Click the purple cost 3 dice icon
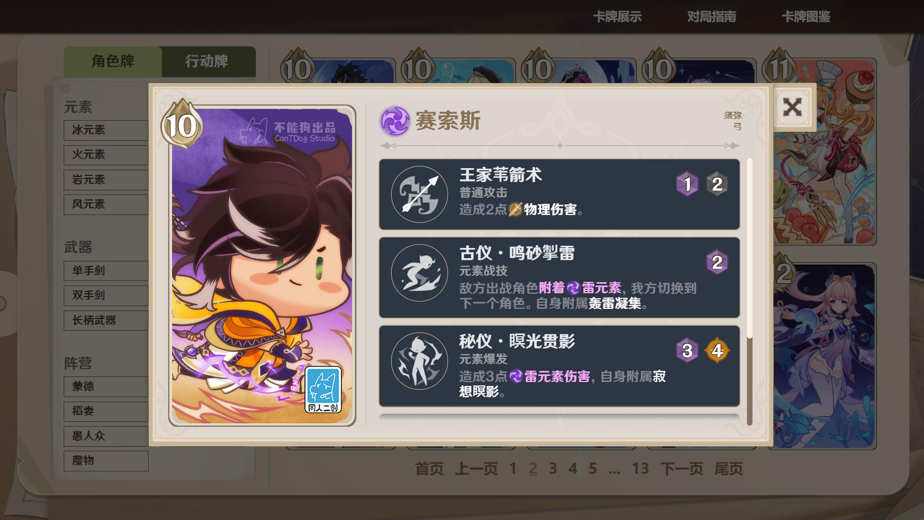This screenshot has width=924, height=520. point(687,351)
